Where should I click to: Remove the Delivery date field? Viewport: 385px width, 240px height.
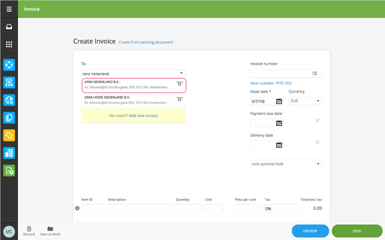click(317, 142)
